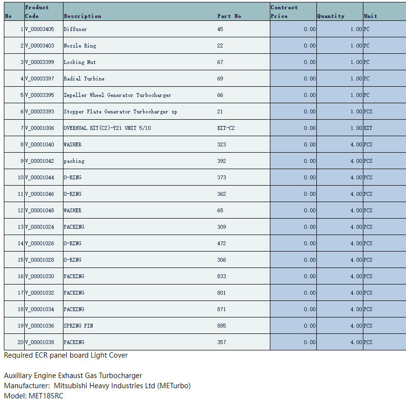This screenshot has width=406, height=410.
Task: Click the Unit column header
Action: [x=371, y=16]
